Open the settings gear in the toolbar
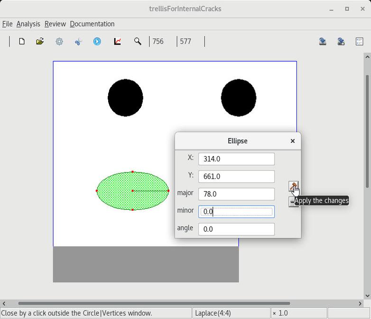Viewport: 371px width, 319px height. pos(59,42)
